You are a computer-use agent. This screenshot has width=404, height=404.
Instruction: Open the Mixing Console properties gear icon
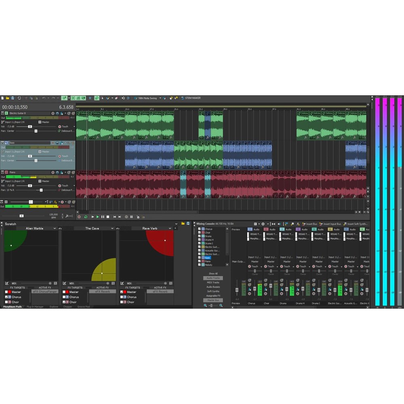pos(263,224)
